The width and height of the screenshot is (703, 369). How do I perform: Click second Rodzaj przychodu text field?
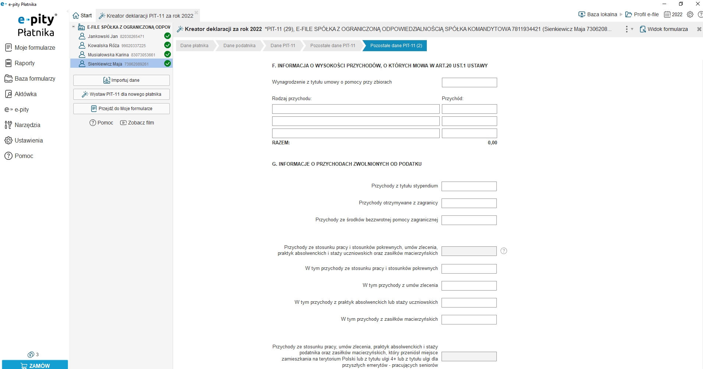(356, 121)
